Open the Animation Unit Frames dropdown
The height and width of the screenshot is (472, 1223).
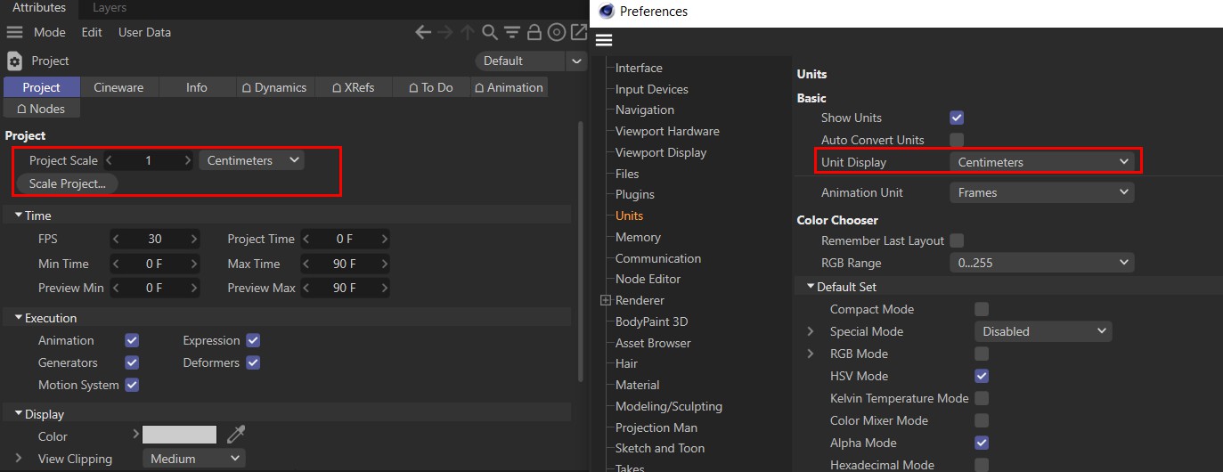(x=1042, y=192)
